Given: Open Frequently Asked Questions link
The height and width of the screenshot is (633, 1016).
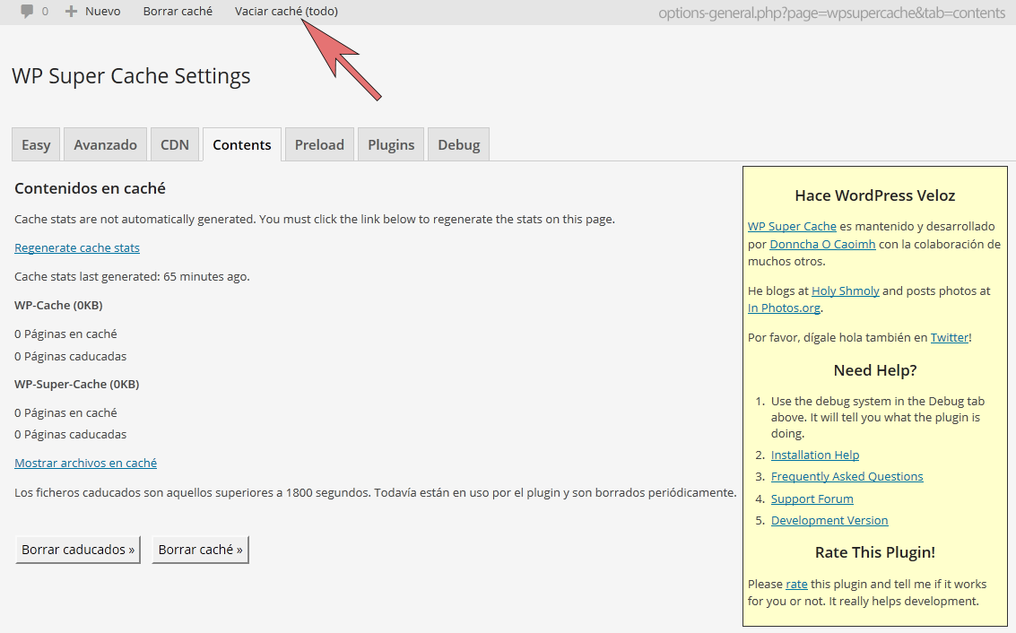Looking at the screenshot, I should pyautogui.click(x=847, y=476).
